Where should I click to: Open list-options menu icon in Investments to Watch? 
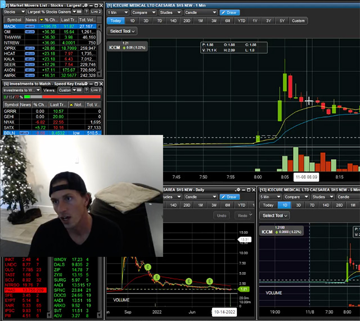pos(78,90)
